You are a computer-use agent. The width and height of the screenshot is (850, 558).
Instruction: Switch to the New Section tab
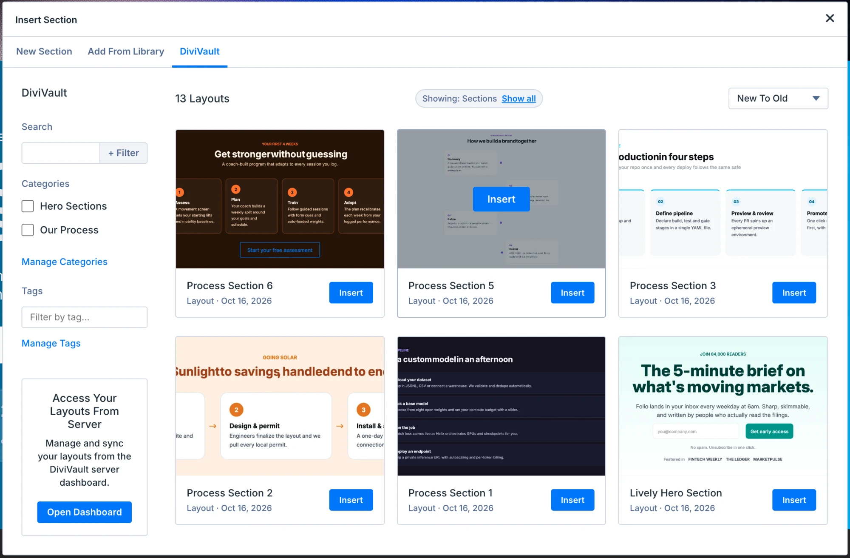pos(44,51)
